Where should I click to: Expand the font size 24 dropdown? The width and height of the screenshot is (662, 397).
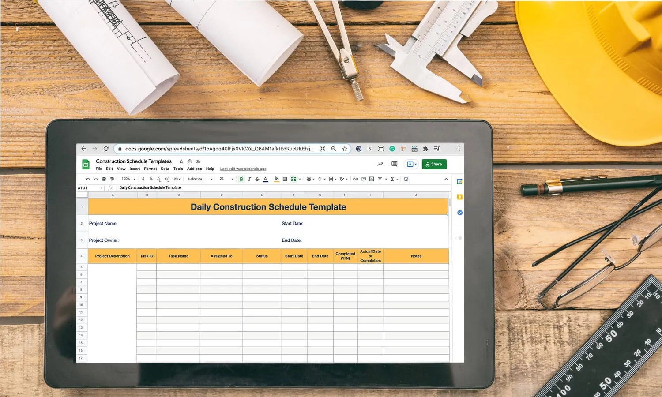point(226,179)
